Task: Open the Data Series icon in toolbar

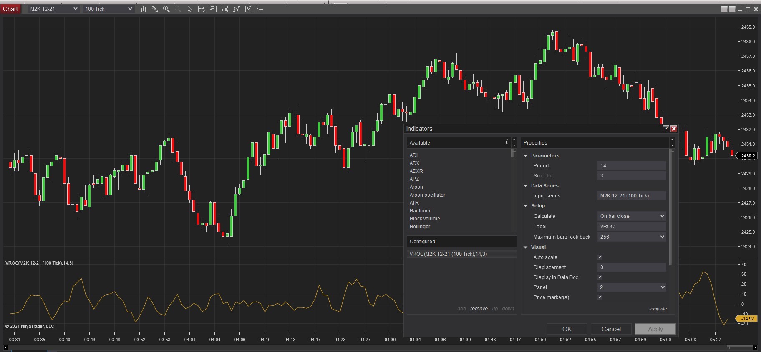Action: (225, 9)
